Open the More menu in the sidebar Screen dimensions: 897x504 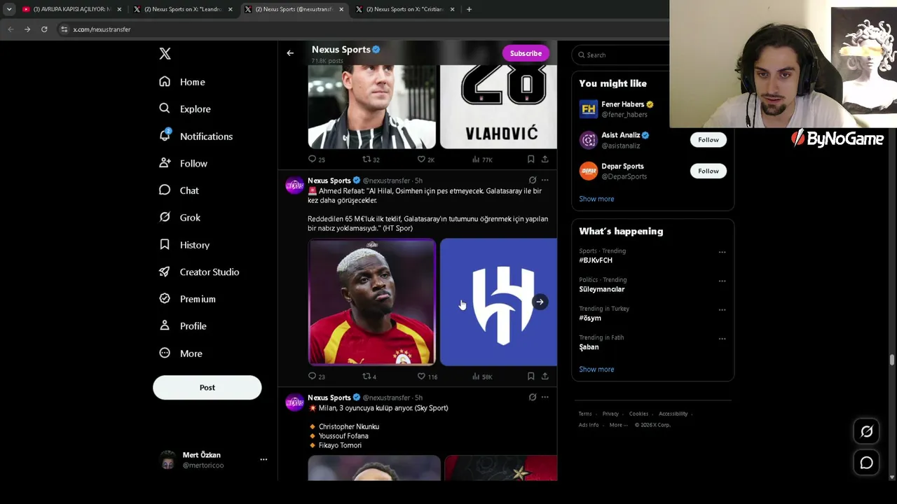click(x=181, y=353)
